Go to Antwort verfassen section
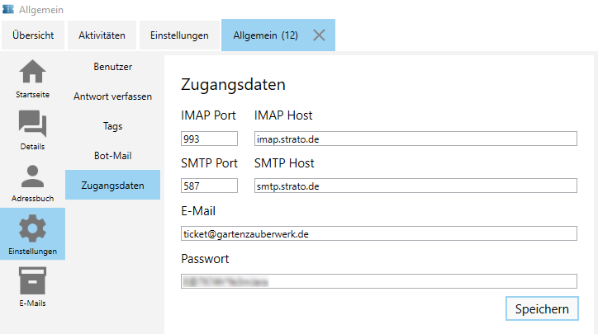 [x=112, y=96]
